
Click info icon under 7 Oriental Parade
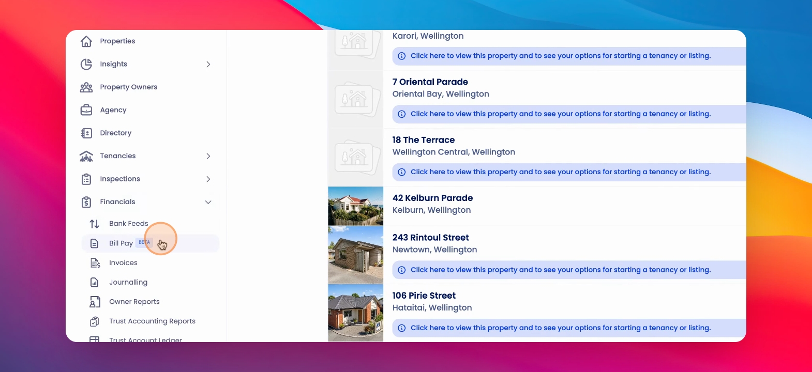(x=401, y=114)
